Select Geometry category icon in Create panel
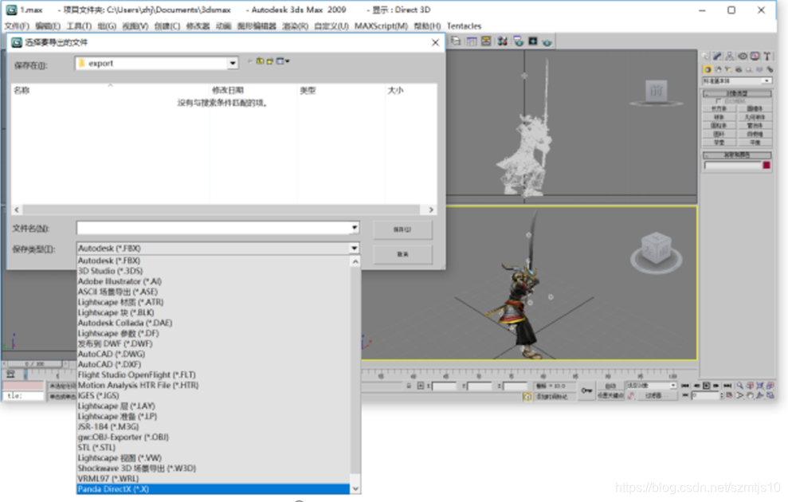The image size is (788, 502). (x=708, y=69)
